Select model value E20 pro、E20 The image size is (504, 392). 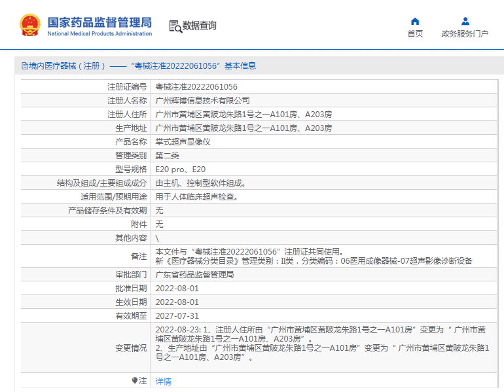(x=180, y=169)
